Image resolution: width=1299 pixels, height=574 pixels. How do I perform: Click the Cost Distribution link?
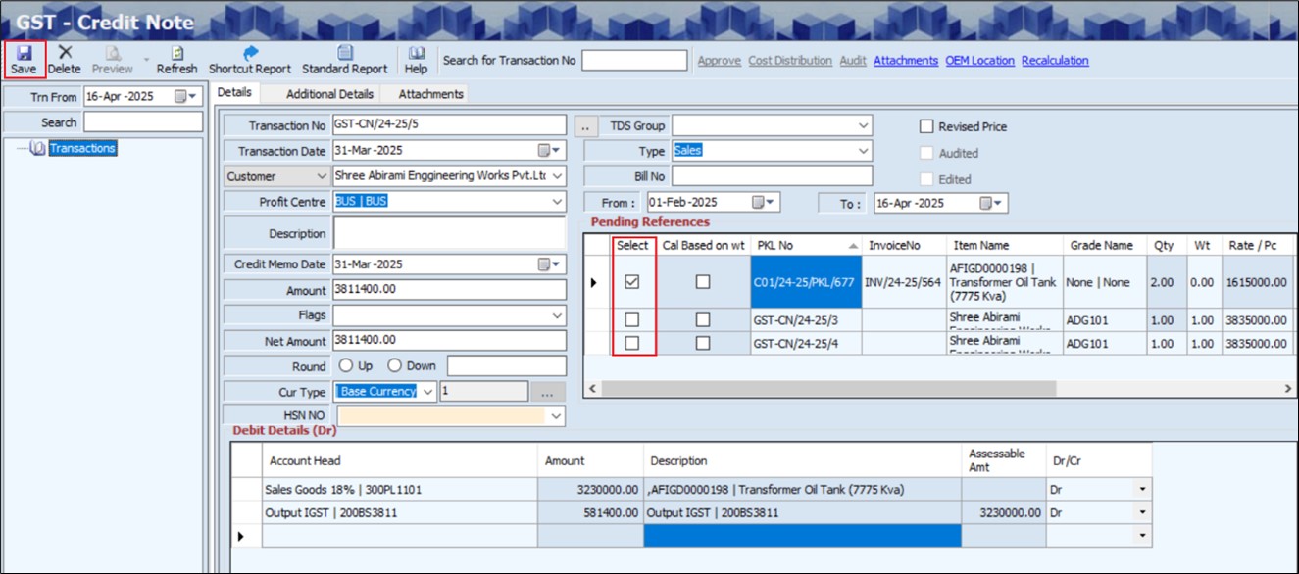click(790, 61)
